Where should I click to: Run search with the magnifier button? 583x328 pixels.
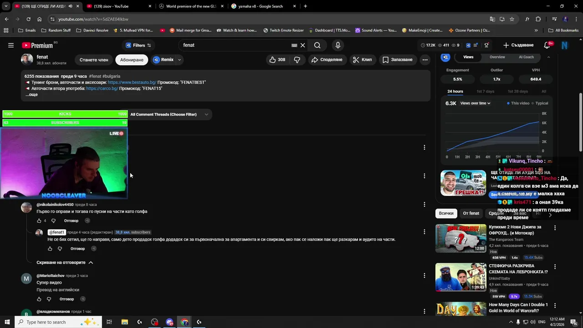[317, 45]
